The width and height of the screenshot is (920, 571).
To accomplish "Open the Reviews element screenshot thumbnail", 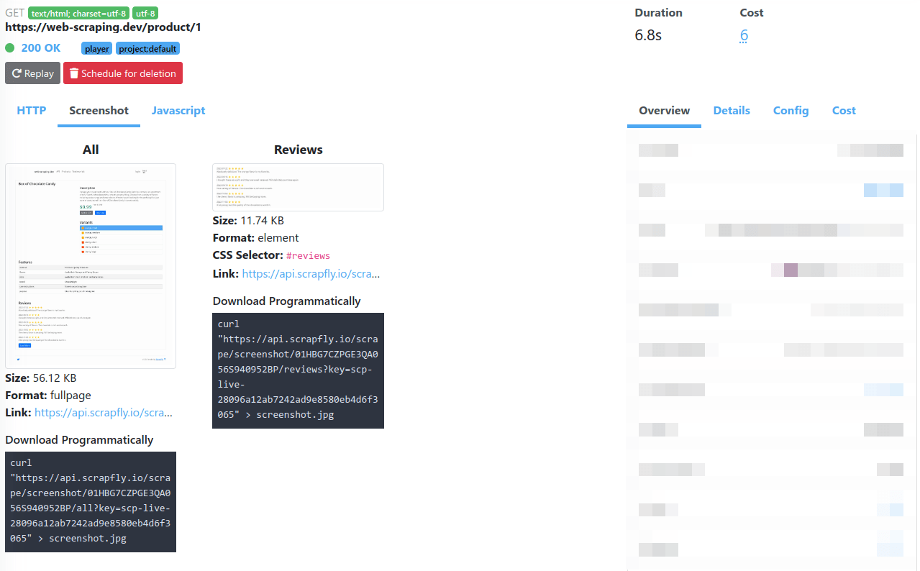I will coord(298,187).
